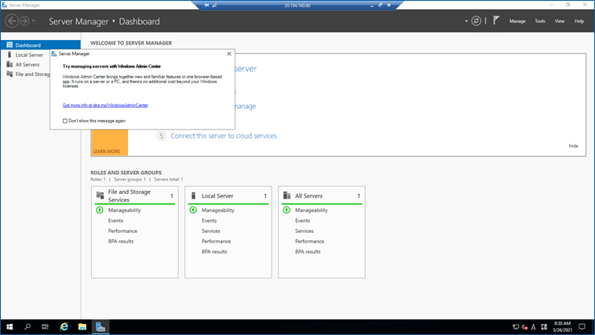Screen dimensions: 595x335
Task: Hide the welcome panel
Action: (x=573, y=146)
